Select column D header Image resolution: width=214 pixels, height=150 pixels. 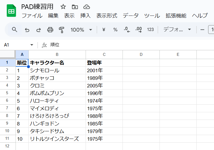(141, 55)
